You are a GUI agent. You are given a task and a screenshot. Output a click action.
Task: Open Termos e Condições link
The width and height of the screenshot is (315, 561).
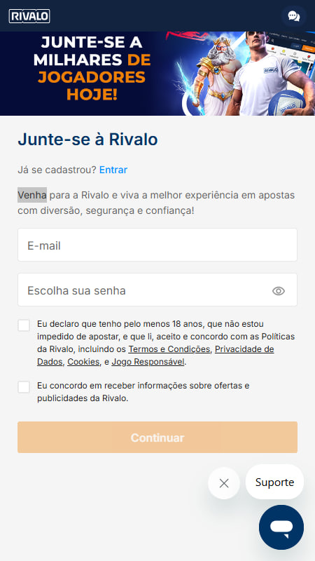(169, 349)
